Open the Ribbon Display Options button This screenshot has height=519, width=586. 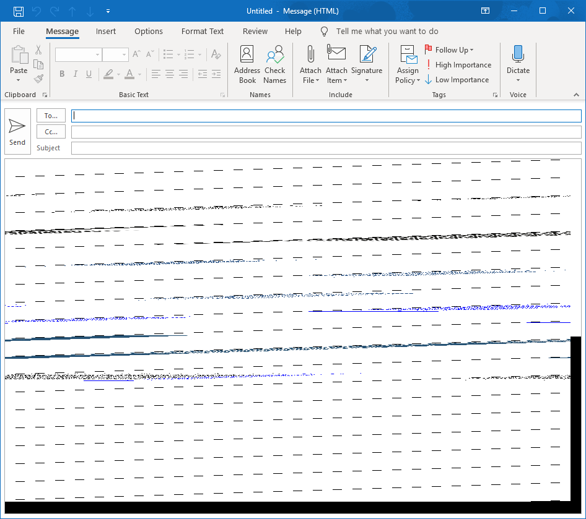tap(485, 11)
